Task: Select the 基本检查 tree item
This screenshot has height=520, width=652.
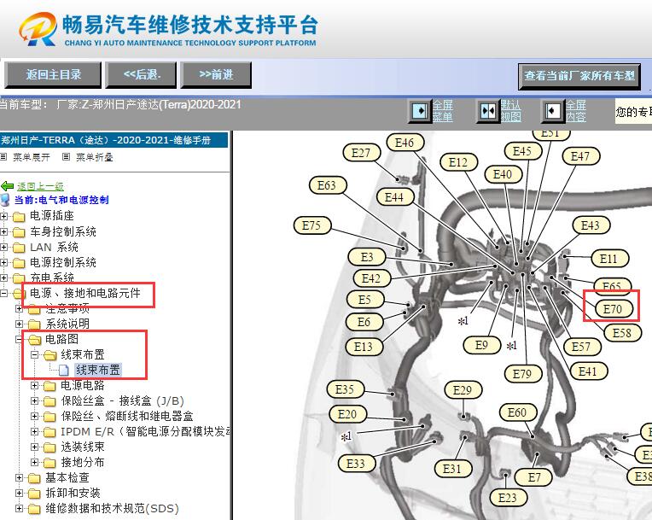Action: pos(67,477)
